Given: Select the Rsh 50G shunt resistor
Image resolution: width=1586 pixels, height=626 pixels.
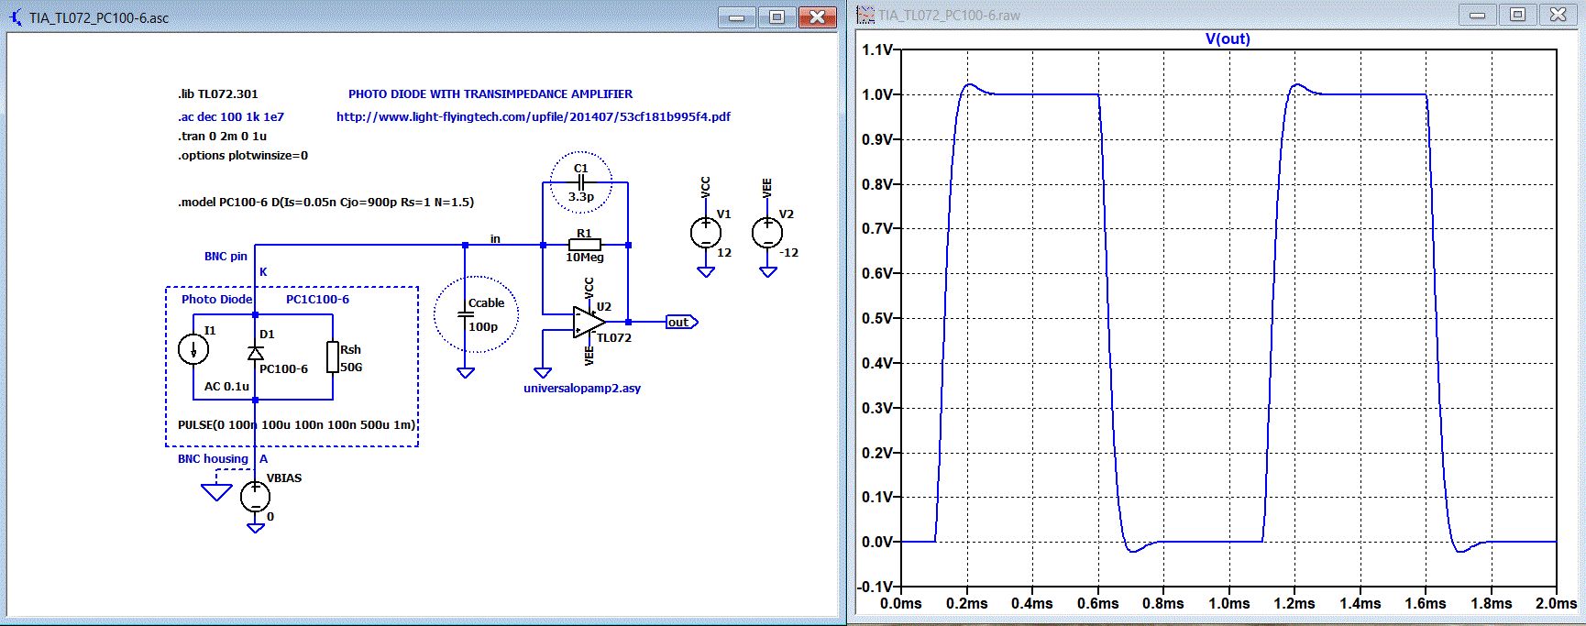Looking at the screenshot, I should [332, 357].
